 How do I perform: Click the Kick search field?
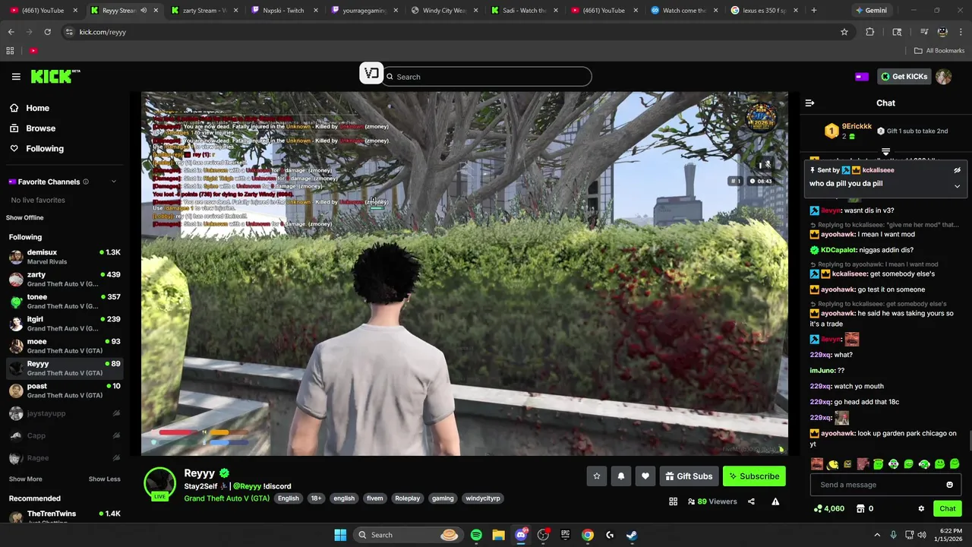coord(486,77)
